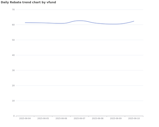Click the 2025-06-08 x-axis date label

click(x=98, y=118)
